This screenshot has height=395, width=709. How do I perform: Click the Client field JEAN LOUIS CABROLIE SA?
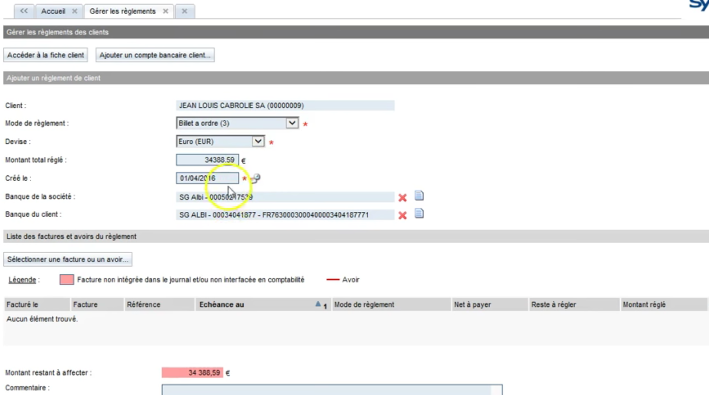click(285, 105)
